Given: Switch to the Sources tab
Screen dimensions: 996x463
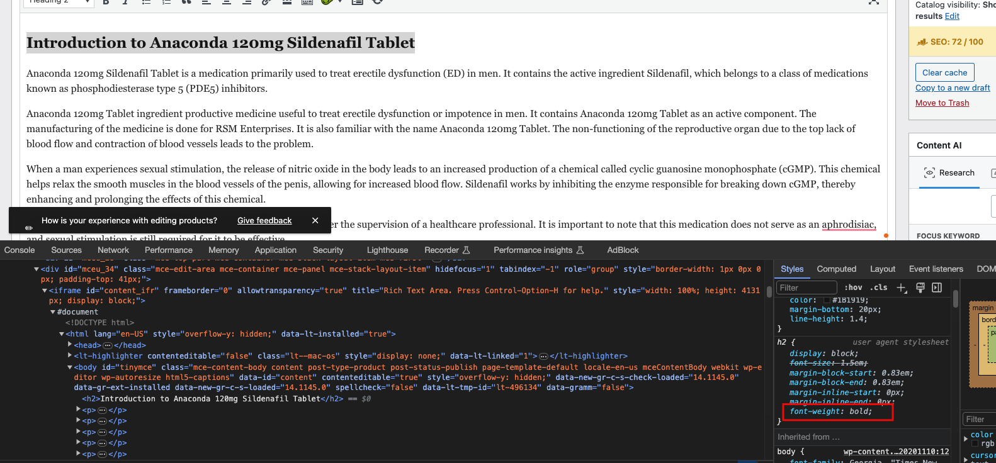Looking at the screenshot, I should click(66, 250).
